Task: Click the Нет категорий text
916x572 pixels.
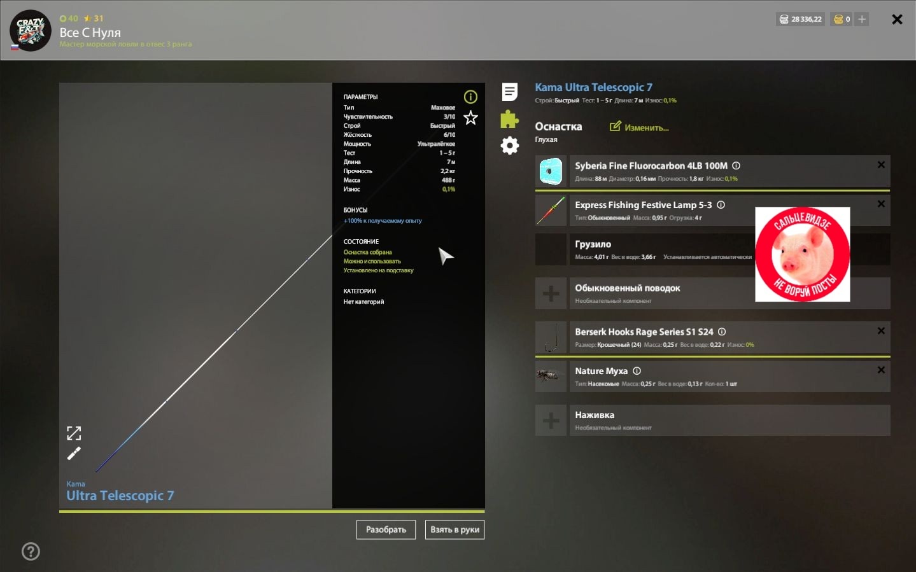Action: [x=363, y=302]
